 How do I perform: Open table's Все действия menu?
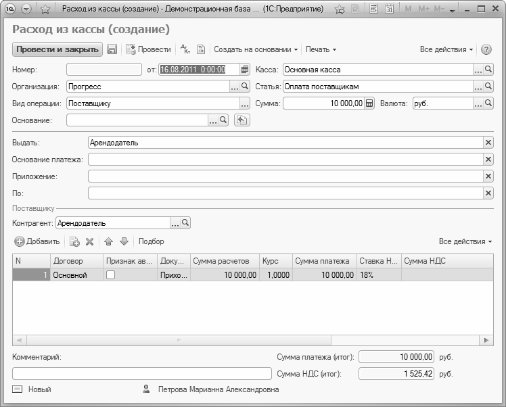point(465,241)
